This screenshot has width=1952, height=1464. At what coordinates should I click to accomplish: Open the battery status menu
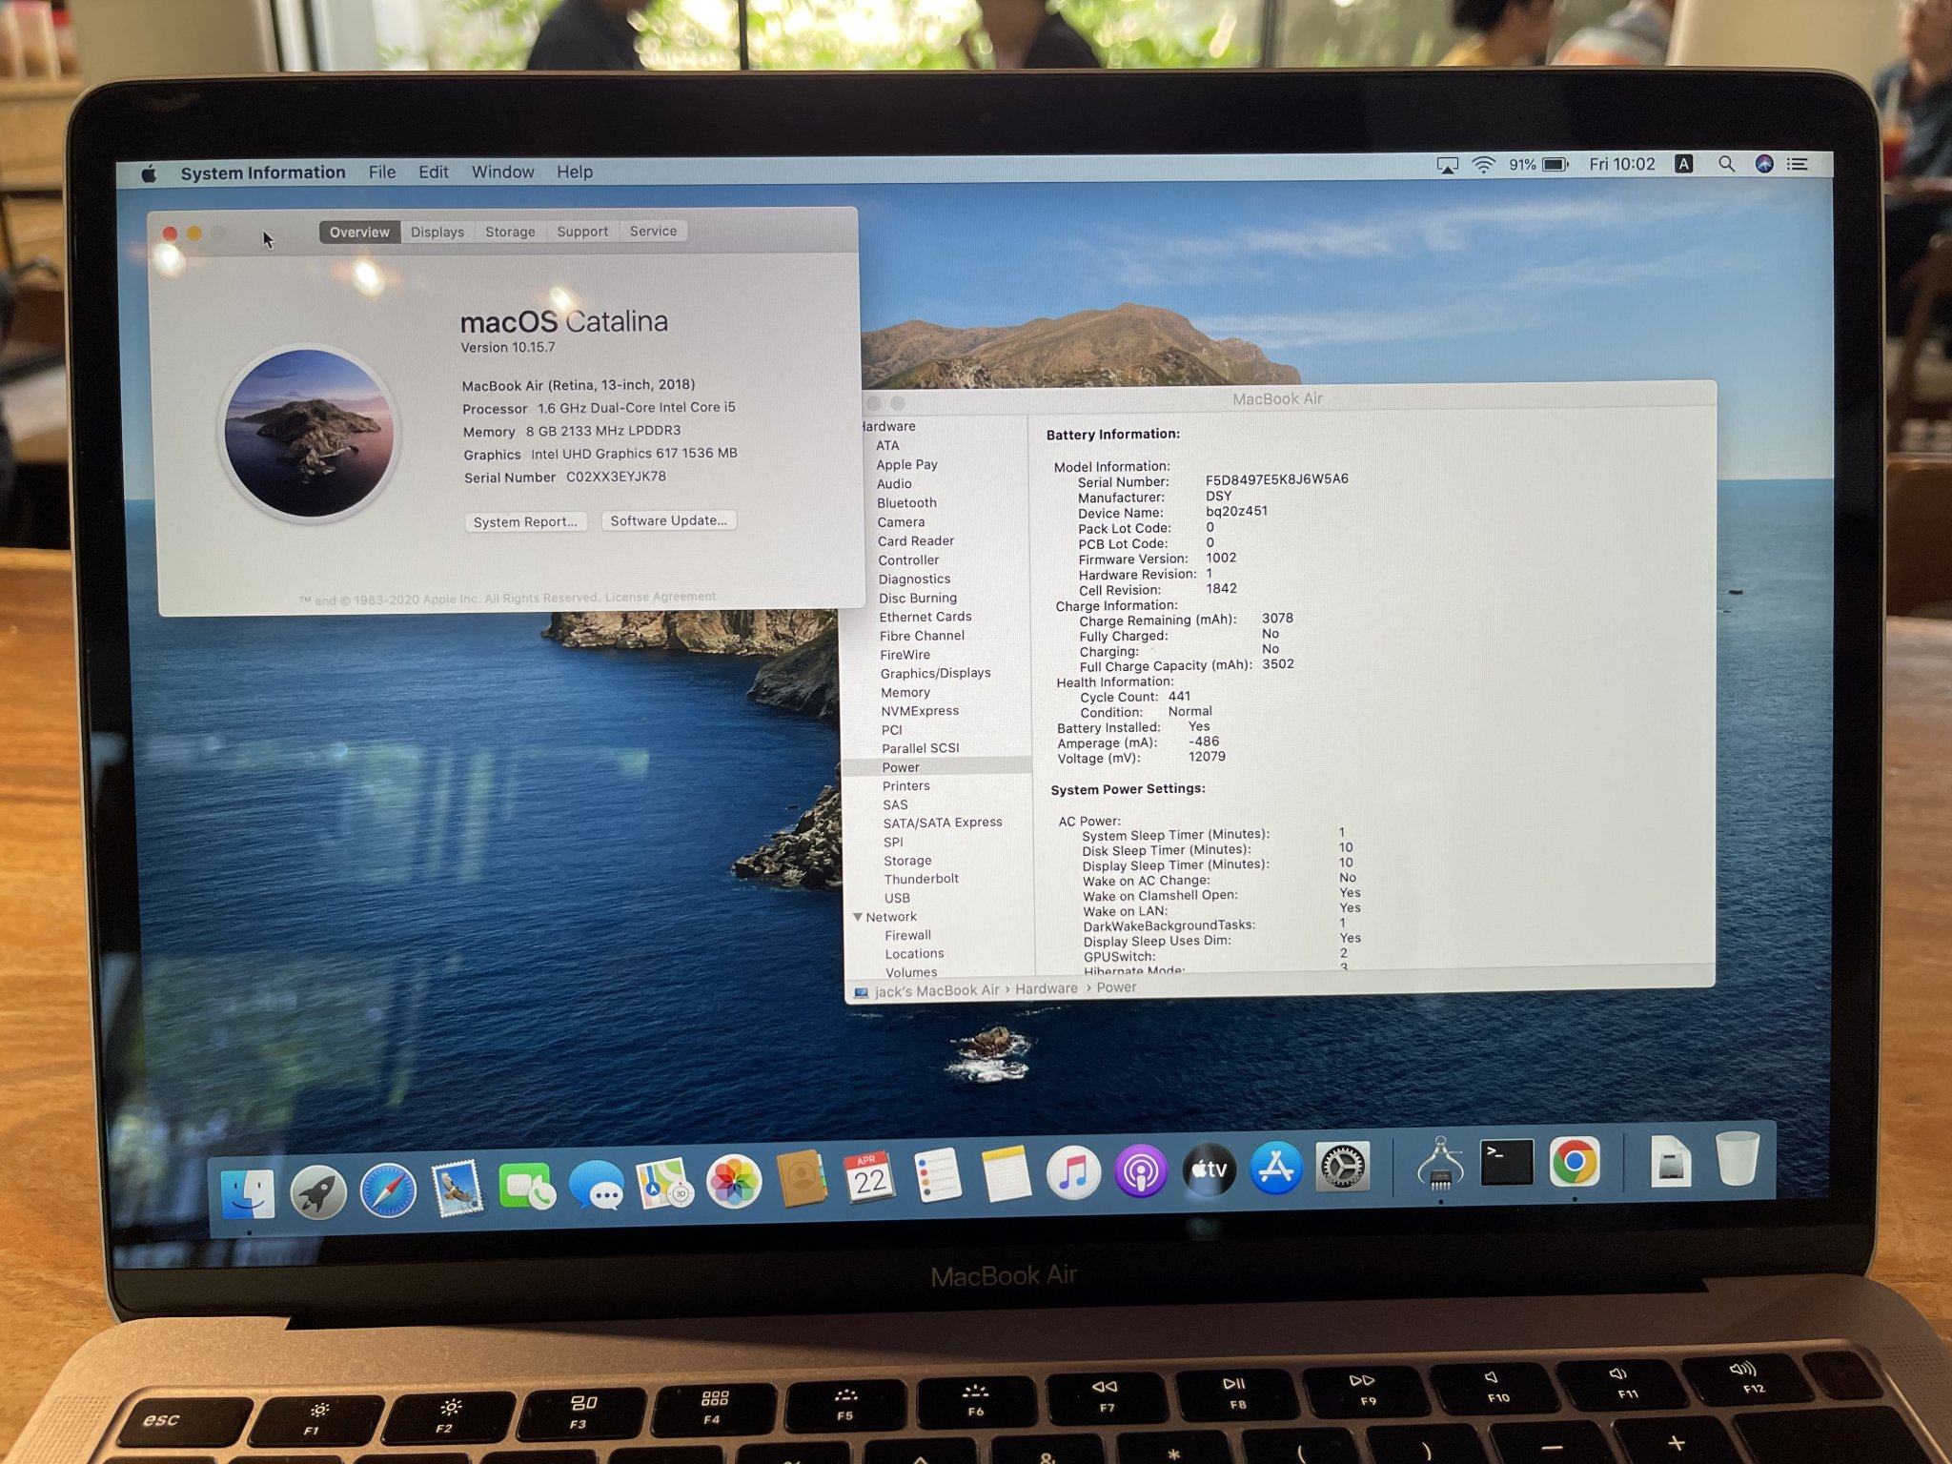click(x=1555, y=165)
